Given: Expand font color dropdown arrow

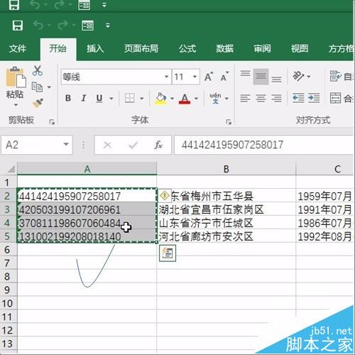Looking at the screenshot, I should tap(196, 98).
